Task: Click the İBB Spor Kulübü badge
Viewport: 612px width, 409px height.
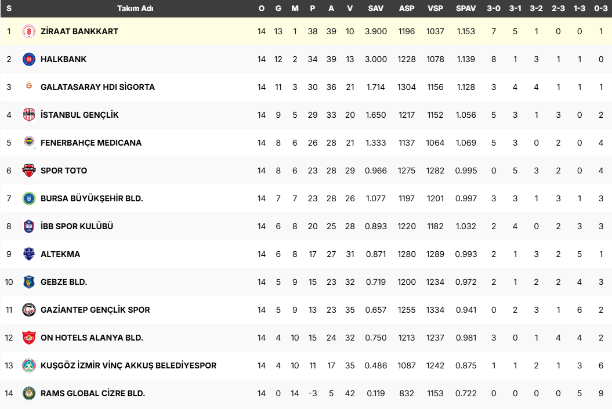Action: coord(28,226)
